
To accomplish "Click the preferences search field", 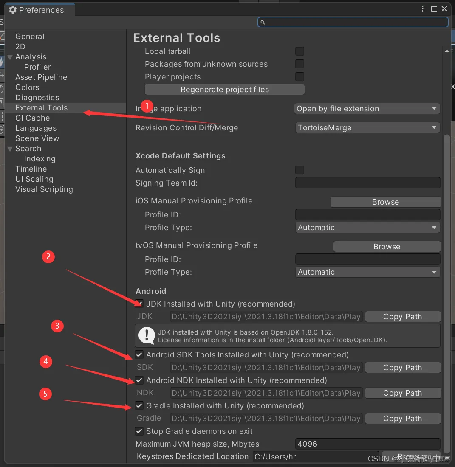I will pos(353,22).
